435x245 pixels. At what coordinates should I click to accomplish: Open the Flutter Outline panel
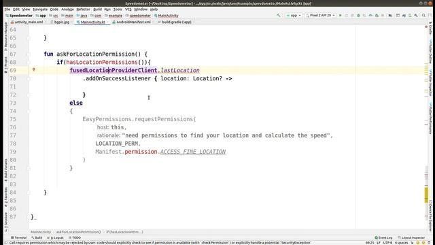point(430,52)
